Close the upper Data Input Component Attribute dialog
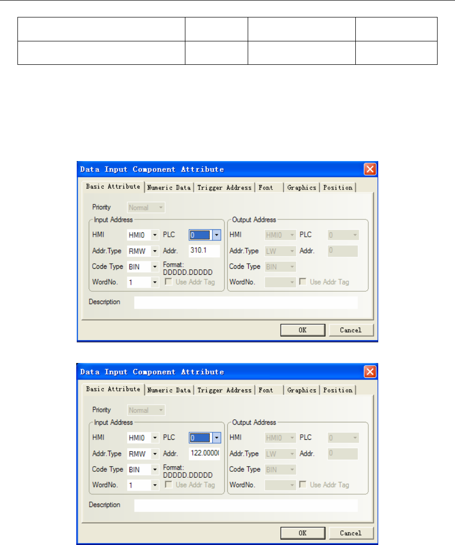 [370, 169]
